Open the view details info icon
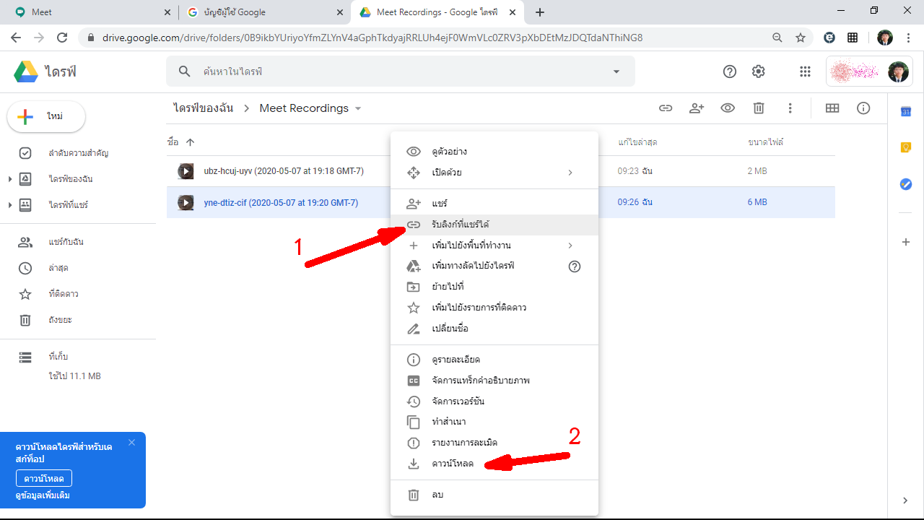The width and height of the screenshot is (924, 520). click(x=863, y=108)
